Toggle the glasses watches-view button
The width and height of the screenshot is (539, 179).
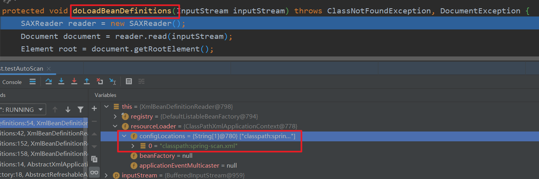click(x=94, y=172)
